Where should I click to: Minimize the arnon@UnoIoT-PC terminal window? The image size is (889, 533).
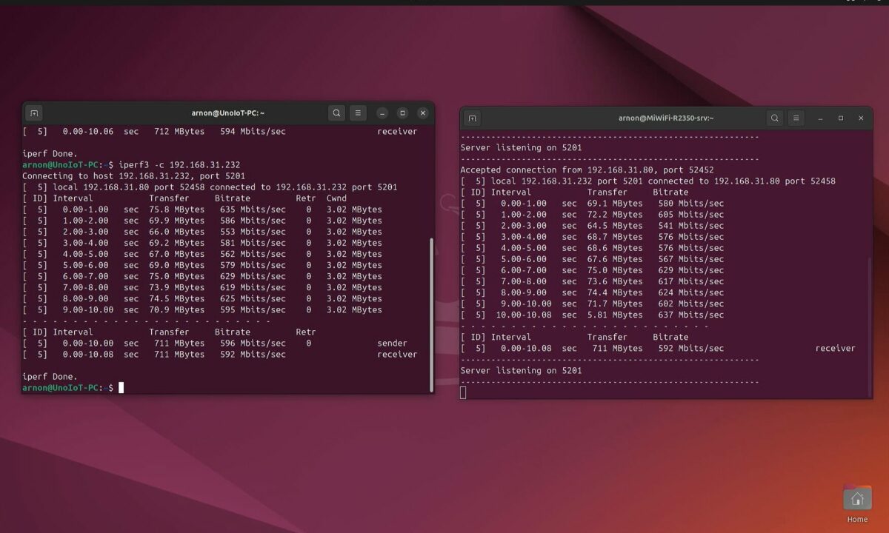click(382, 113)
